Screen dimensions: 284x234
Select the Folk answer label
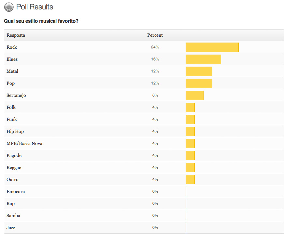coord(11,107)
